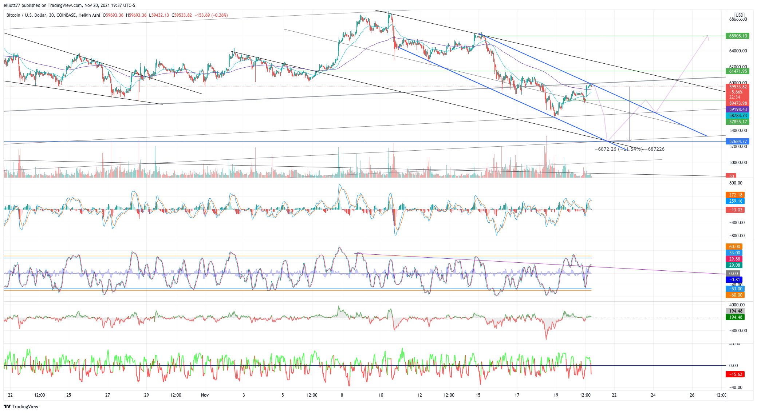This screenshot has width=757, height=413.
Task: Click the change value -153.69 (-0.26%)
Action: tap(211, 15)
